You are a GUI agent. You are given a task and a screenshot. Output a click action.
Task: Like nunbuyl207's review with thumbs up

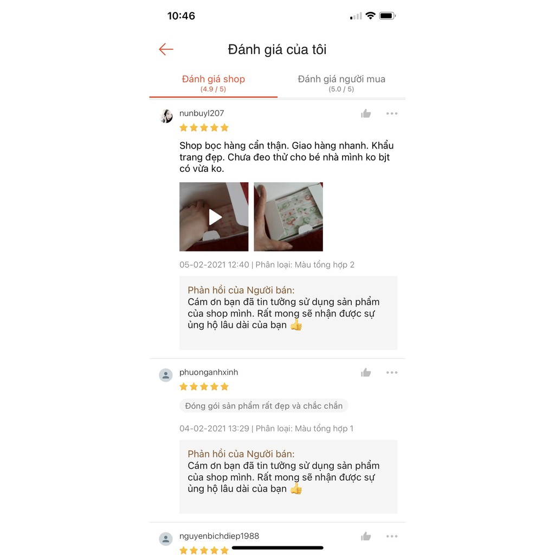pyautogui.click(x=366, y=114)
